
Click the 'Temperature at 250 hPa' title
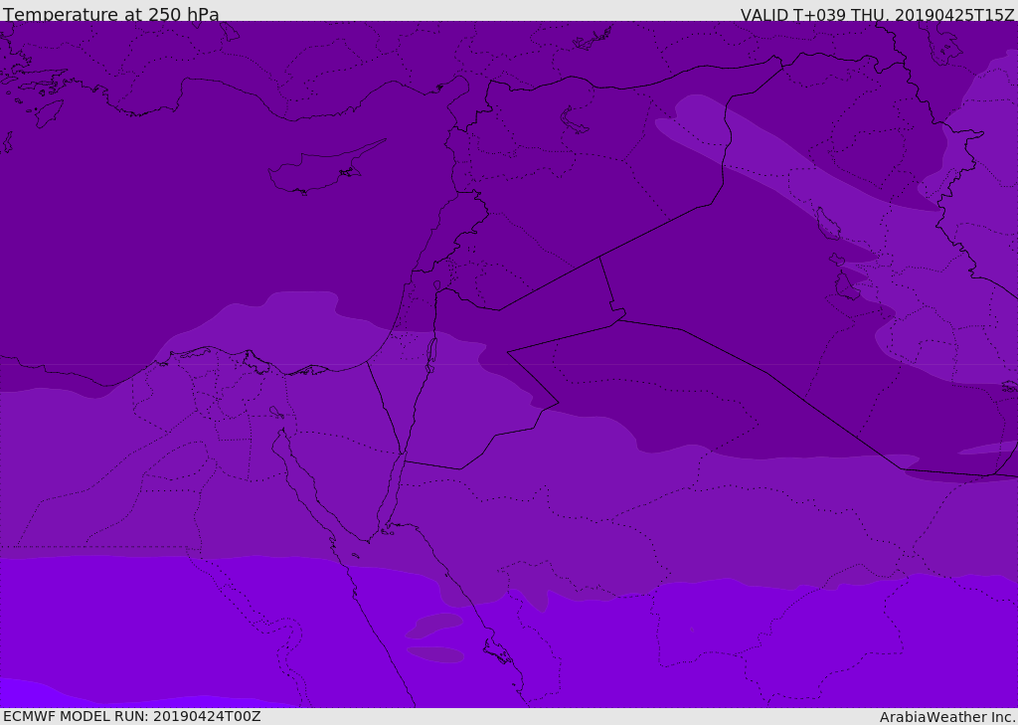pyautogui.click(x=111, y=14)
